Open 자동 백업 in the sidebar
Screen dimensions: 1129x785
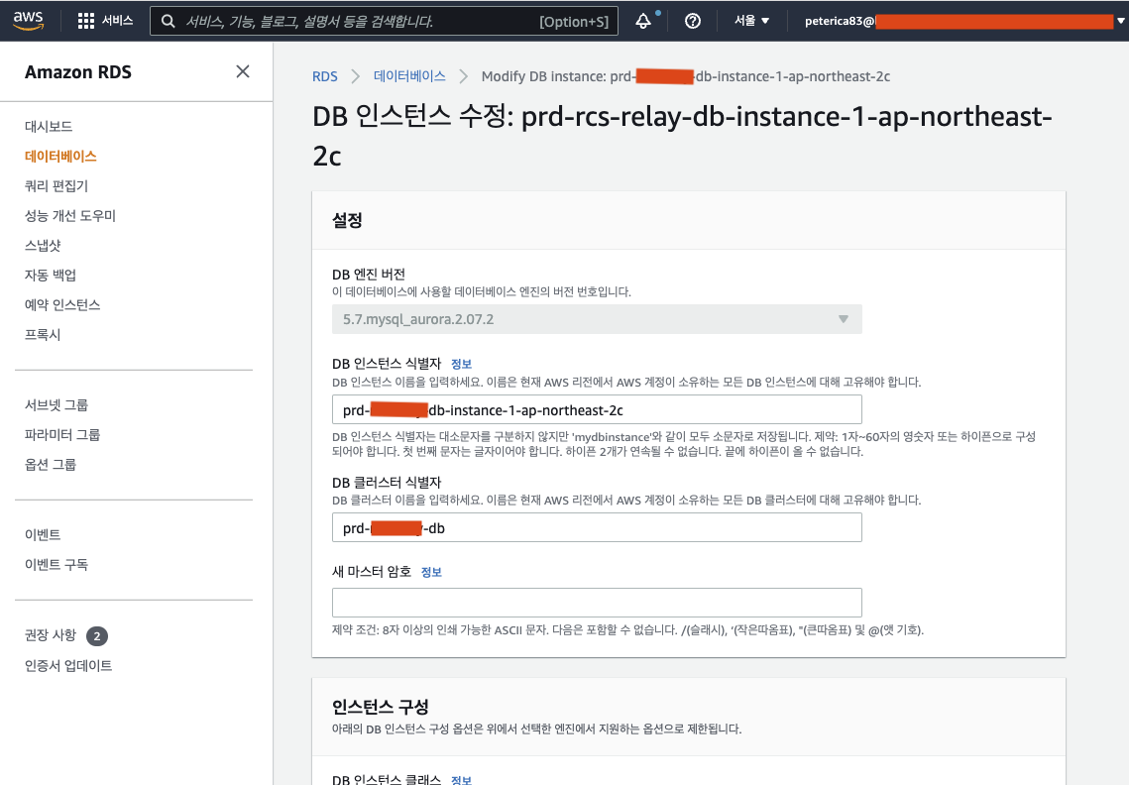(x=51, y=276)
